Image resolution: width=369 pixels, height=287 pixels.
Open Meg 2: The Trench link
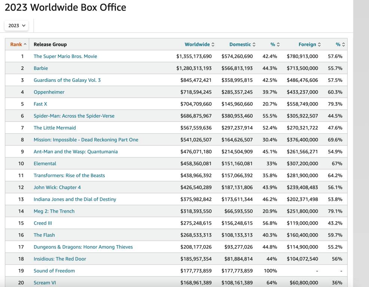click(54, 211)
